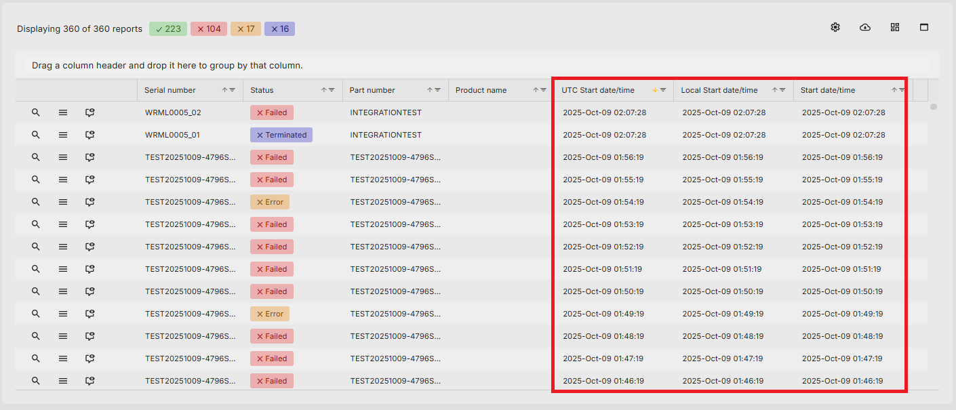Open the settings gear icon

(835, 27)
